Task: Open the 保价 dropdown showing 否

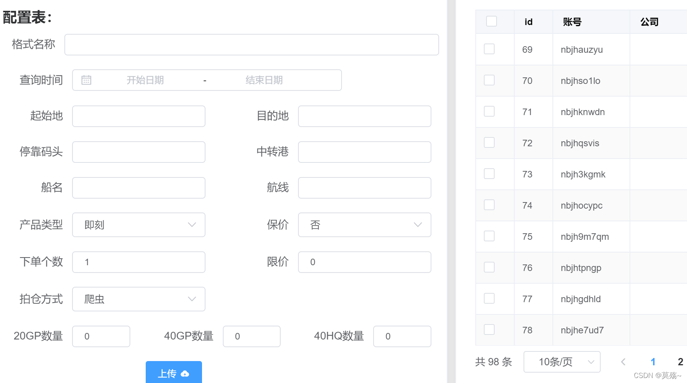Action: tap(365, 225)
